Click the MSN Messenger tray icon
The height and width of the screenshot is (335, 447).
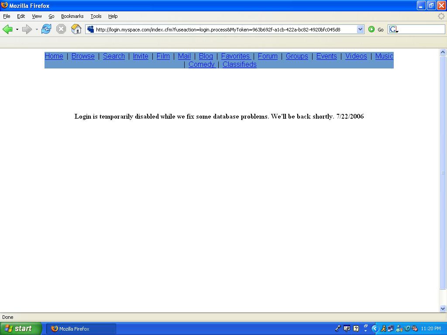point(399,328)
